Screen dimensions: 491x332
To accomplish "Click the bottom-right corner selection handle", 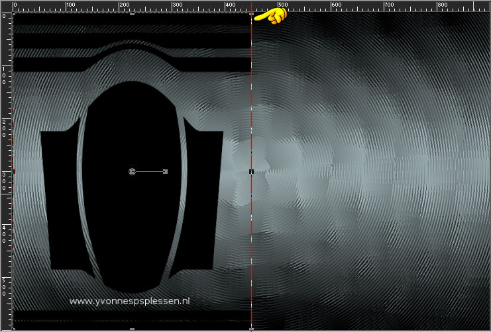I will tap(251, 329).
